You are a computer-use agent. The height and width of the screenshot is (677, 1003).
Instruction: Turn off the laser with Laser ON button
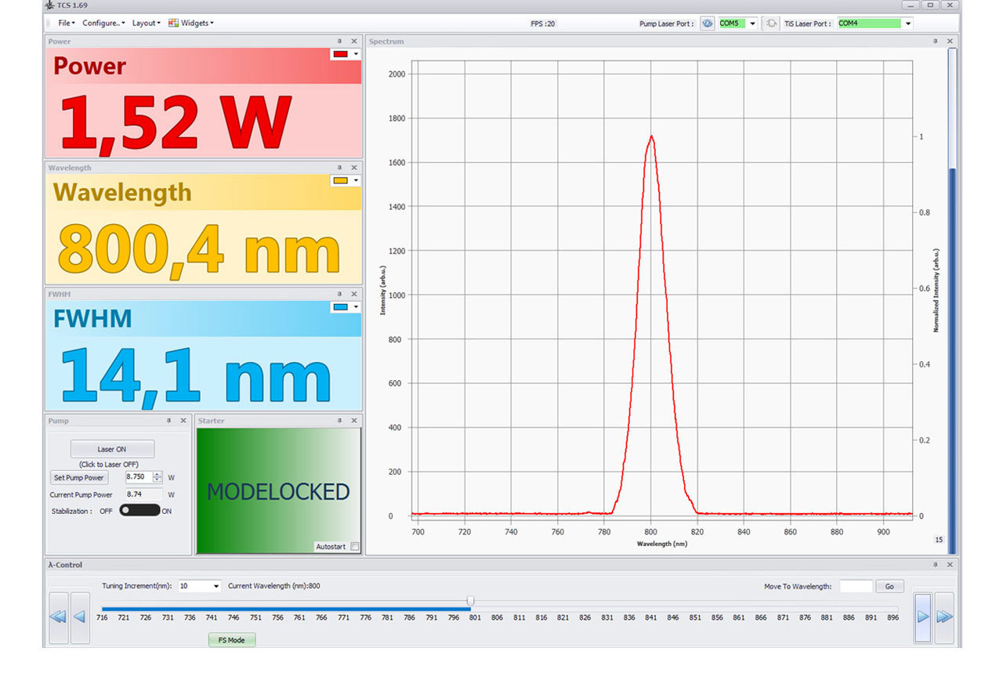tap(112, 449)
